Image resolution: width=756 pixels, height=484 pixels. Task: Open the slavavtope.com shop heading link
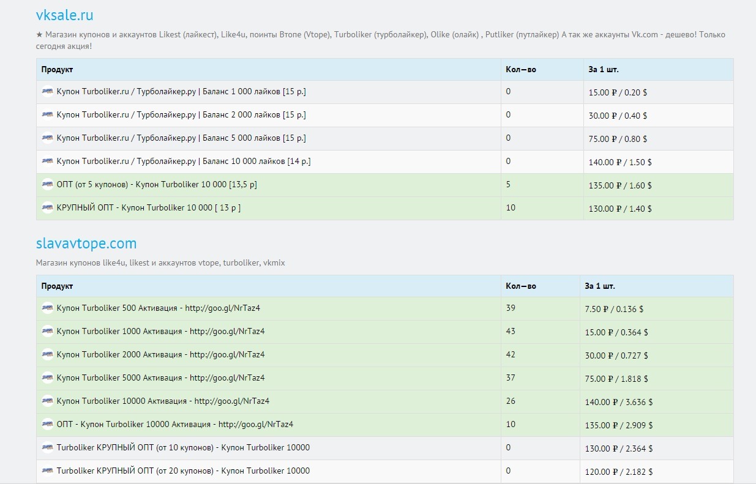[x=86, y=244]
